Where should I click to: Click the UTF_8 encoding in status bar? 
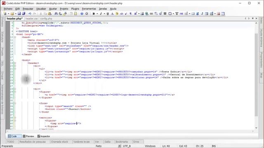point(127,146)
